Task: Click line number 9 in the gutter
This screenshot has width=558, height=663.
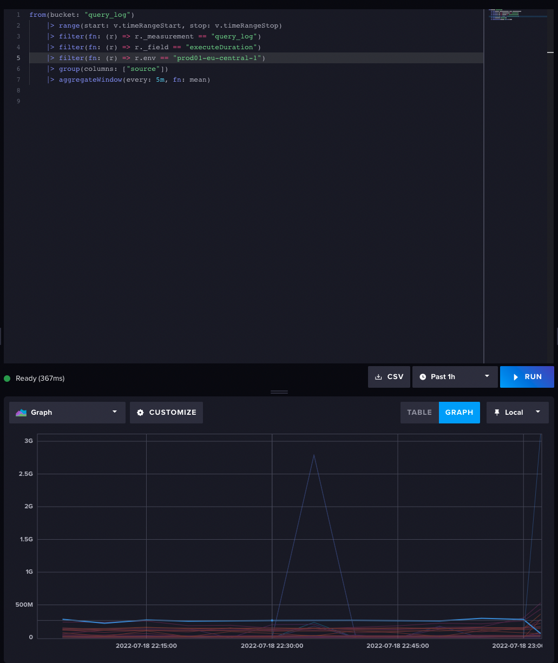Action: (x=18, y=101)
